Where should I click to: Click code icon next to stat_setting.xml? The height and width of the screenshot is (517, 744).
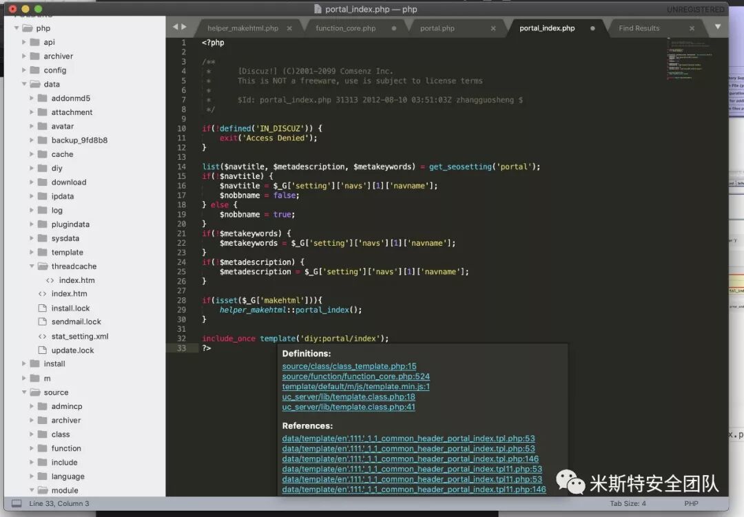click(42, 336)
